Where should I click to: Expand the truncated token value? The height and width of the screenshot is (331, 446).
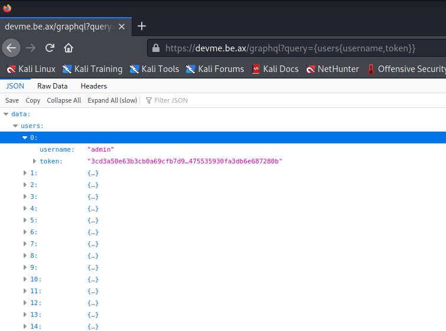tap(34, 161)
